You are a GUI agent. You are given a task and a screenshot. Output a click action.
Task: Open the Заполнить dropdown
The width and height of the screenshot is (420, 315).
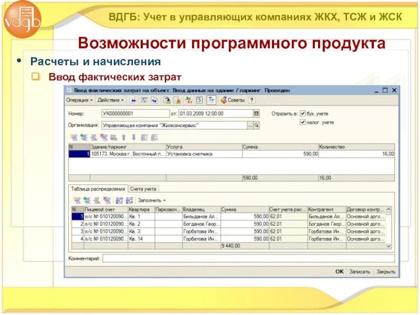pyautogui.click(x=152, y=201)
